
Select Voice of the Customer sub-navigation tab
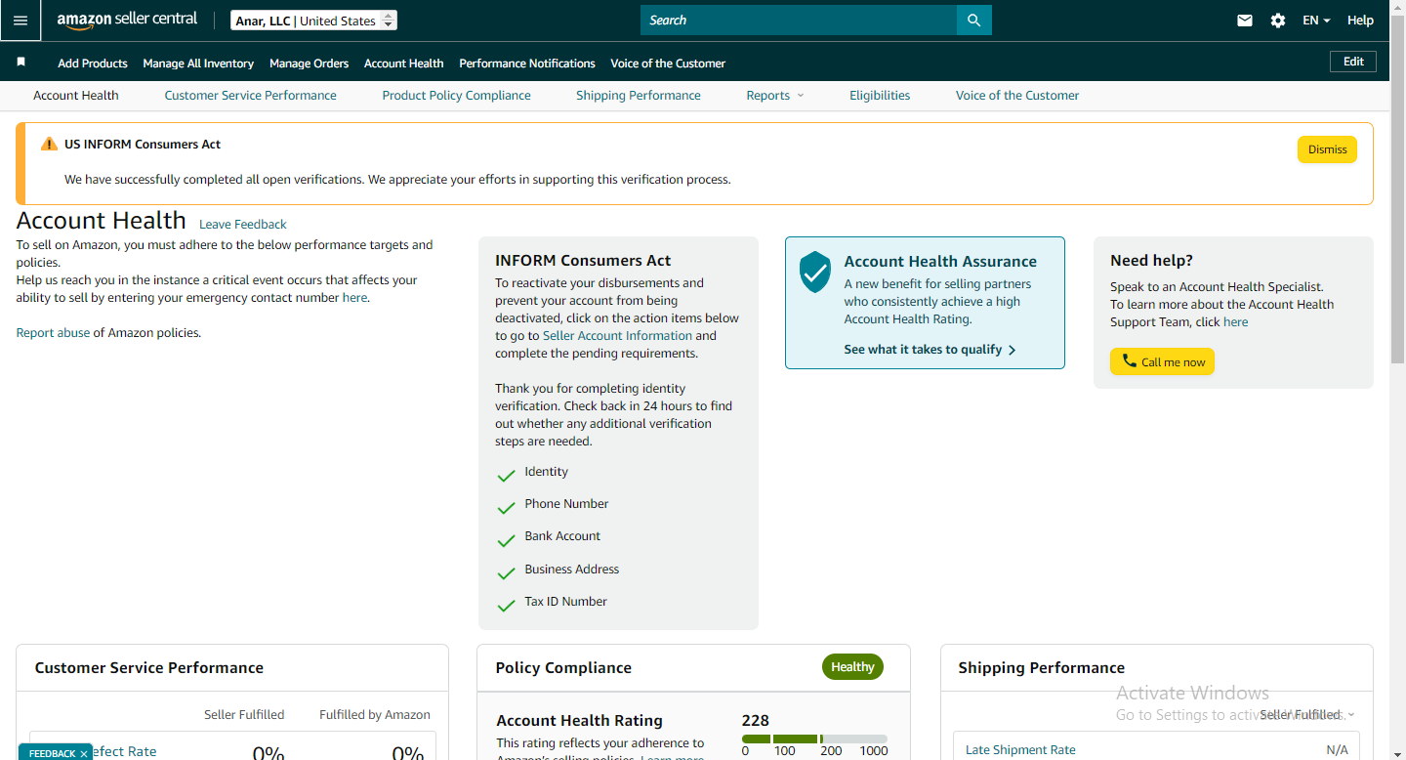(1017, 96)
